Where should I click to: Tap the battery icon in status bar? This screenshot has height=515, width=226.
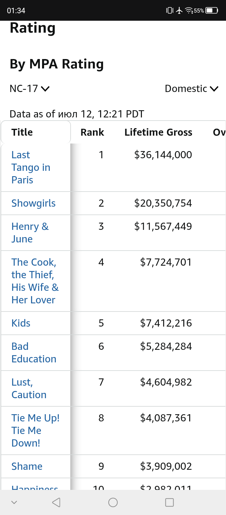click(x=212, y=10)
